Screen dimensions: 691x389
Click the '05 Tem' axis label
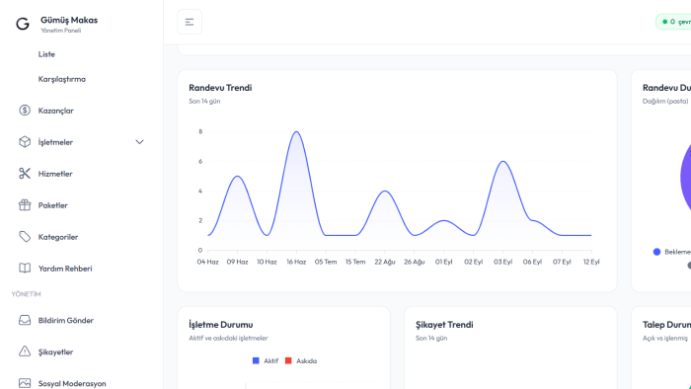coord(326,262)
